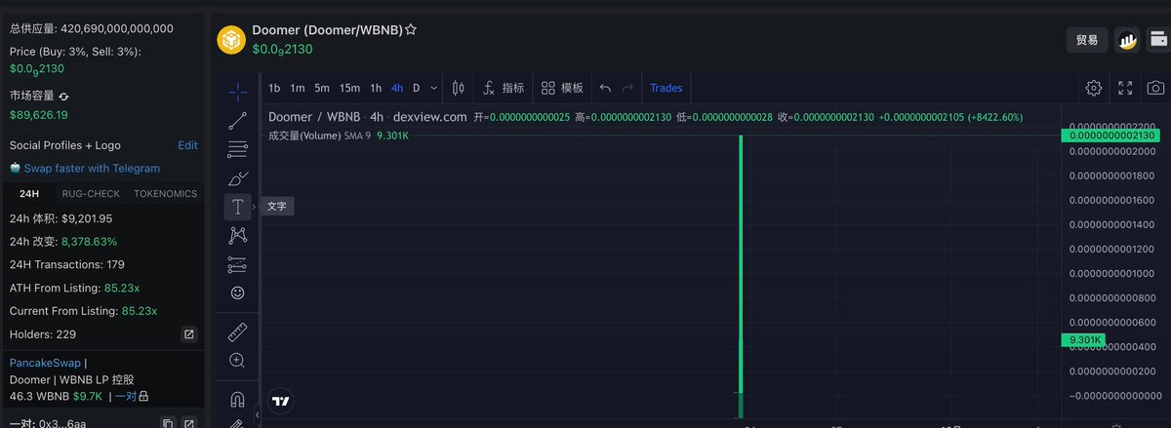Open the PancakeSwap link
The image size is (1171, 428).
[x=45, y=363]
